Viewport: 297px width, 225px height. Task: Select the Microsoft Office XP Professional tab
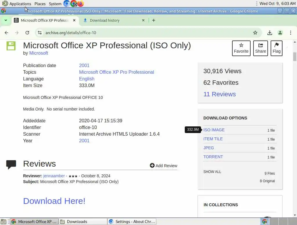click(x=45, y=21)
